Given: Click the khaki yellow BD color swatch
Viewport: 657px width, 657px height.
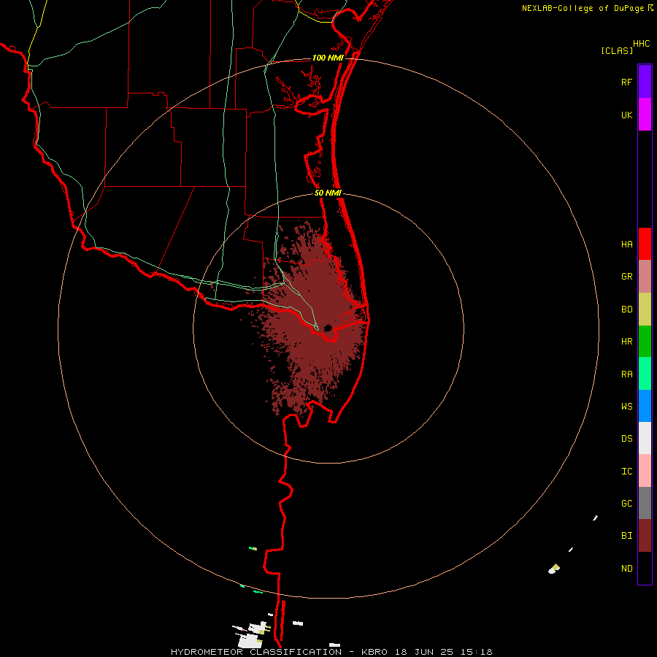Looking at the screenshot, I should [x=645, y=310].
